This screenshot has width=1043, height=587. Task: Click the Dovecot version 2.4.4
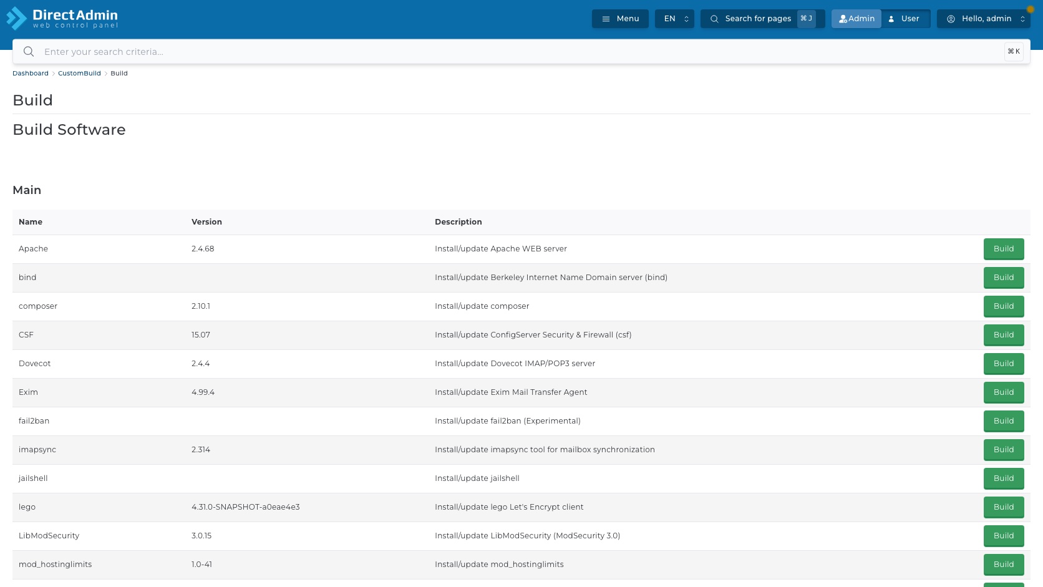[201, 364]
